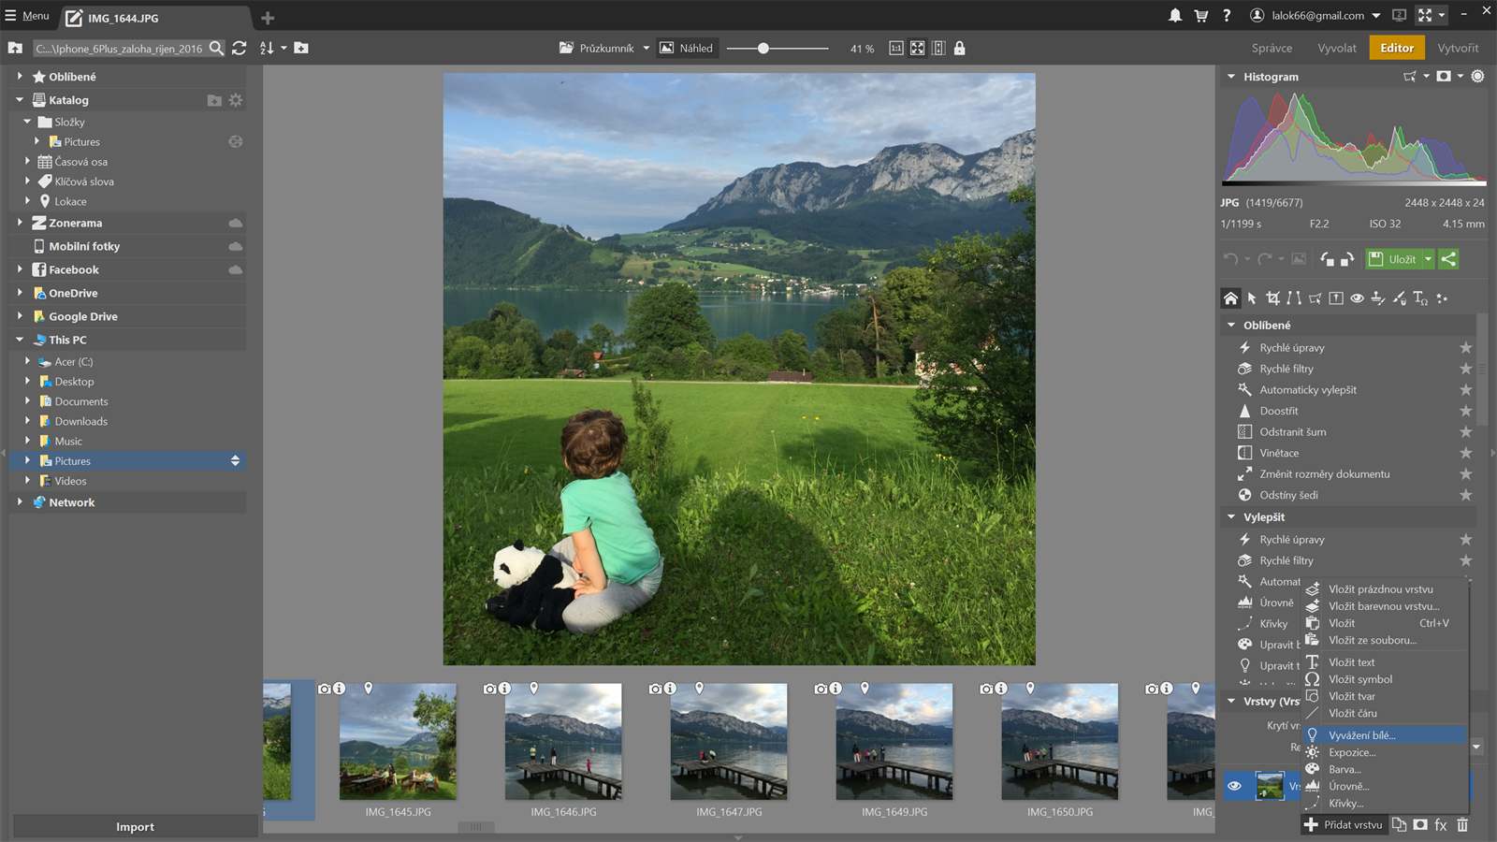
Task: Choose Vyvážení bílé from the layer menu
Action: point(1361,735)
